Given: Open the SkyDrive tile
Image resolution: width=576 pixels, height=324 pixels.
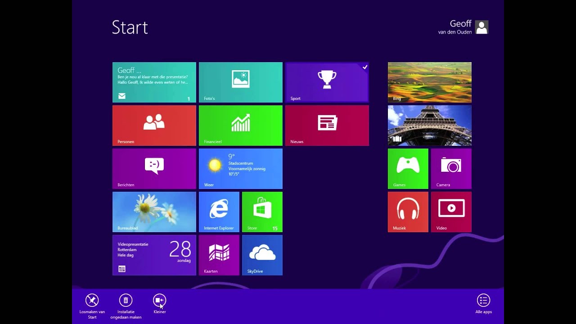Looking at the screenshot, I should pyautogui.click(x=262, y=255).
